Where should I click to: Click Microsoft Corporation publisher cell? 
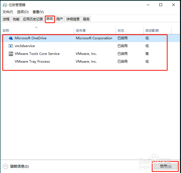click(94, 38)
